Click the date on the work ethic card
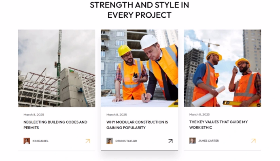Screen dimensions: 280x161 pos(199,115)
